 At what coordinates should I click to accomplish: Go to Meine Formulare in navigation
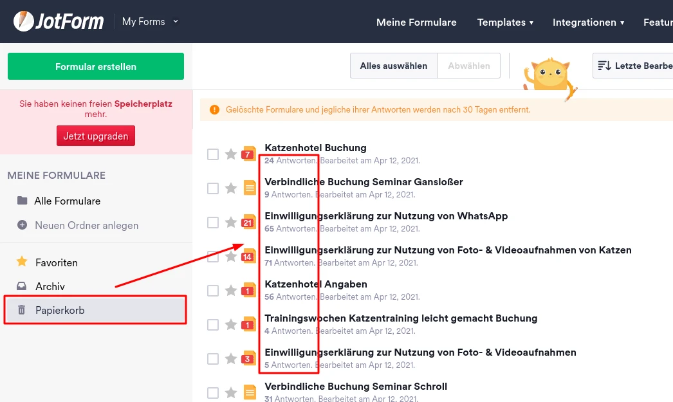(x=416, y=22)
